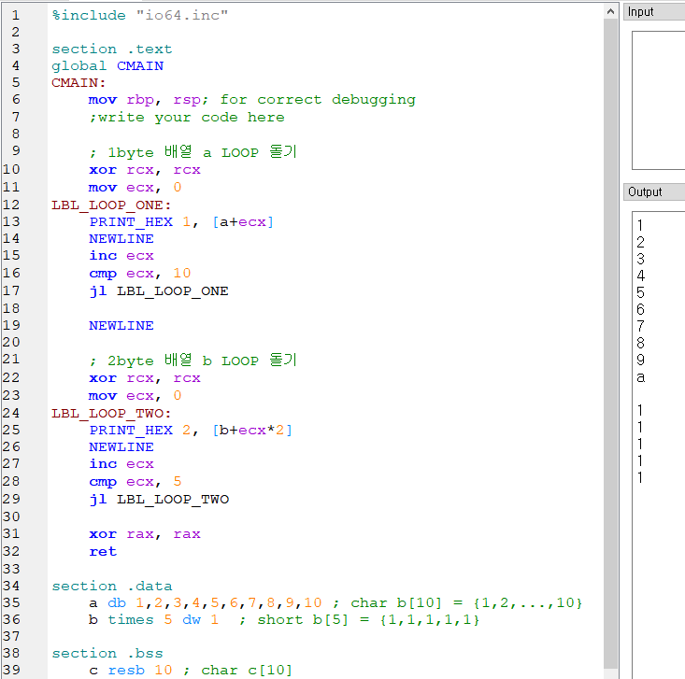Click the 'CMAIN:' label
685x679 pixels.
[78, 82]
